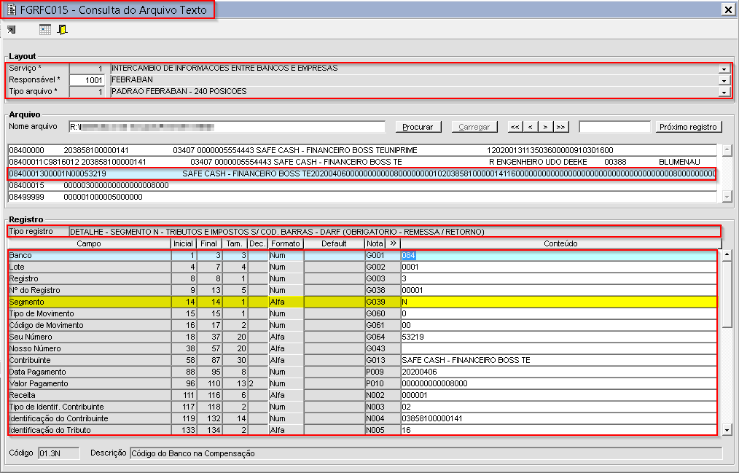
Task: Go to previous record with < button
Action: [531, 127]
